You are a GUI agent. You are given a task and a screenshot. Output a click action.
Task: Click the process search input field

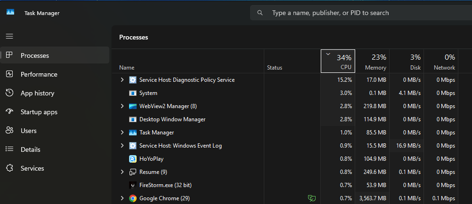pos(361,13)
